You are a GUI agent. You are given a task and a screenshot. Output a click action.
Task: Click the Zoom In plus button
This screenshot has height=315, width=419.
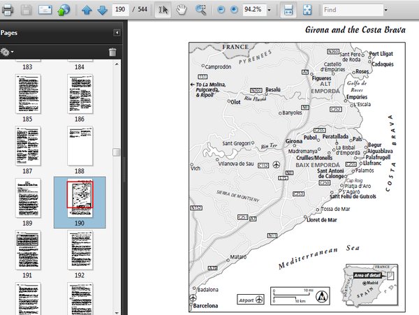[233, 10]
